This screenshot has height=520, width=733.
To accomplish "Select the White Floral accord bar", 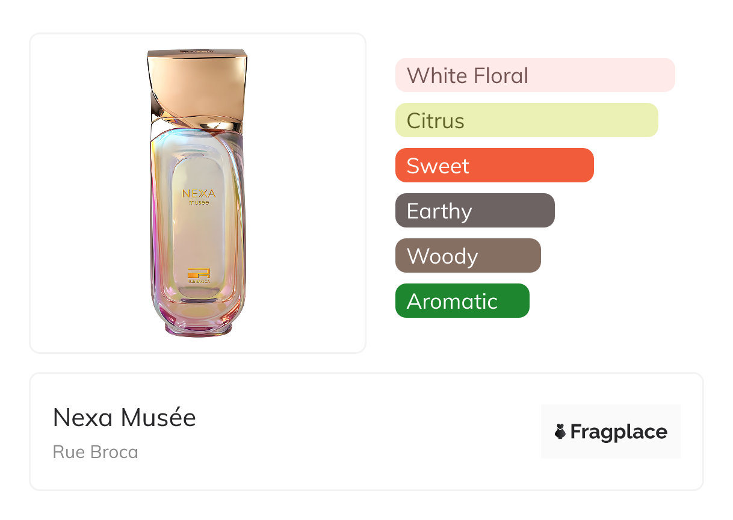I will [534, 75].
